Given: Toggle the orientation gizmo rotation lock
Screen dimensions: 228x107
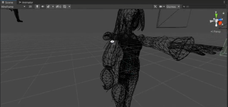Looking at the screenshot, I should point(223,13).
